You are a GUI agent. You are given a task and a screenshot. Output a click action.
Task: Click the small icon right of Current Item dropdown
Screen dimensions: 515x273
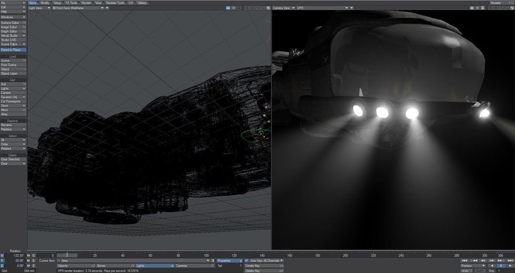(x=212, y=261)
